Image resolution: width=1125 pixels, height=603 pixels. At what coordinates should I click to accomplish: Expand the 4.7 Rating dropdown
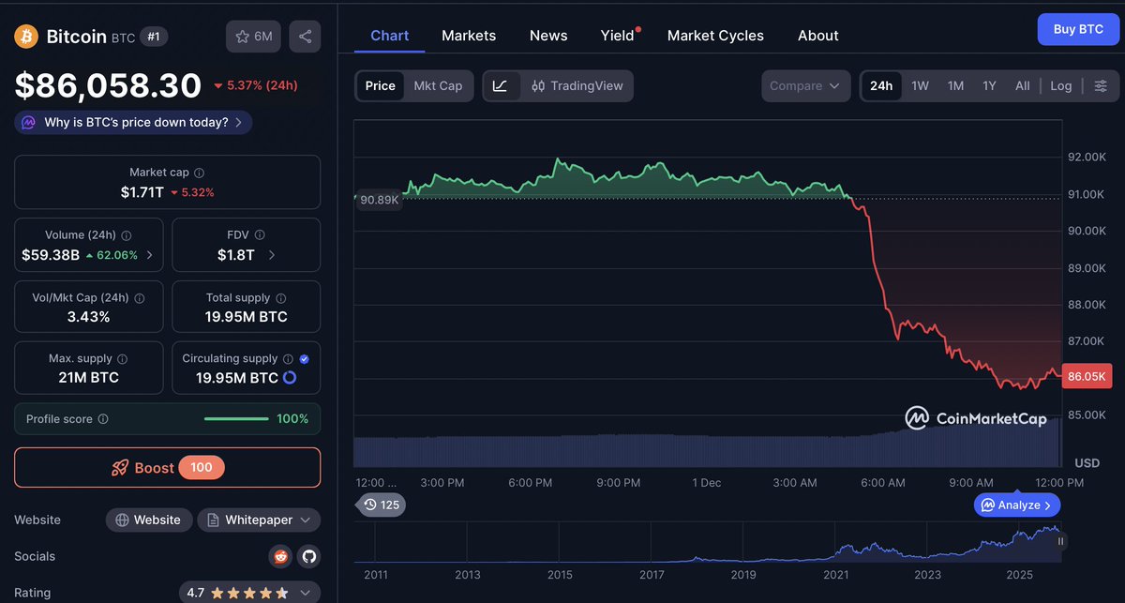click(x=249, y=593)
